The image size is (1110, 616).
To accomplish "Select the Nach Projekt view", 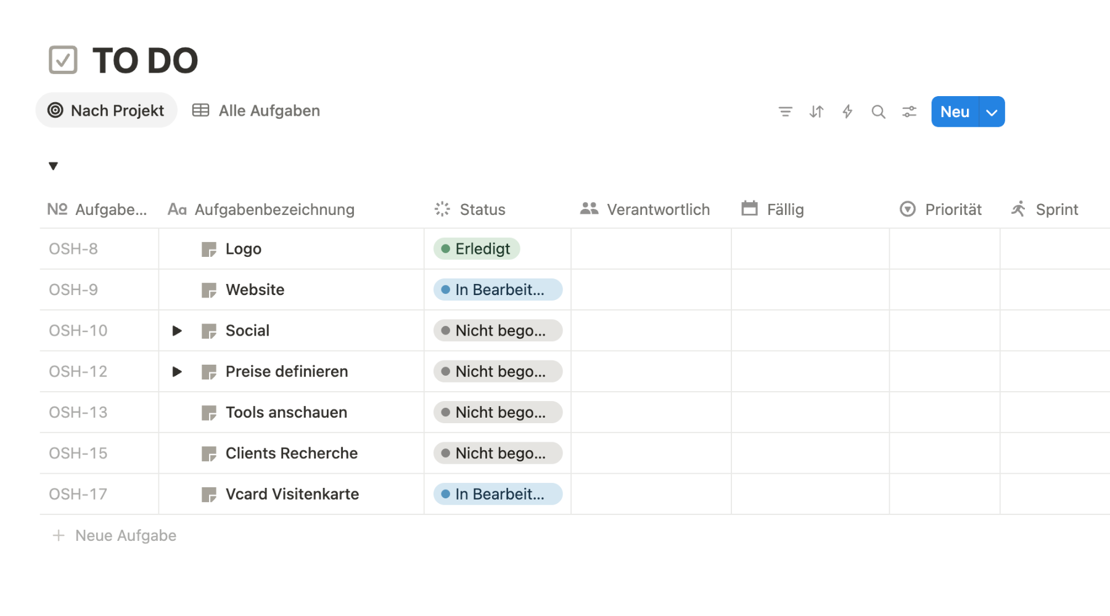I will [105, 110].
